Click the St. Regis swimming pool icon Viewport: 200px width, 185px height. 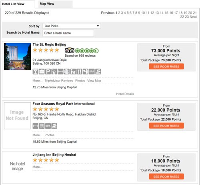98,72
